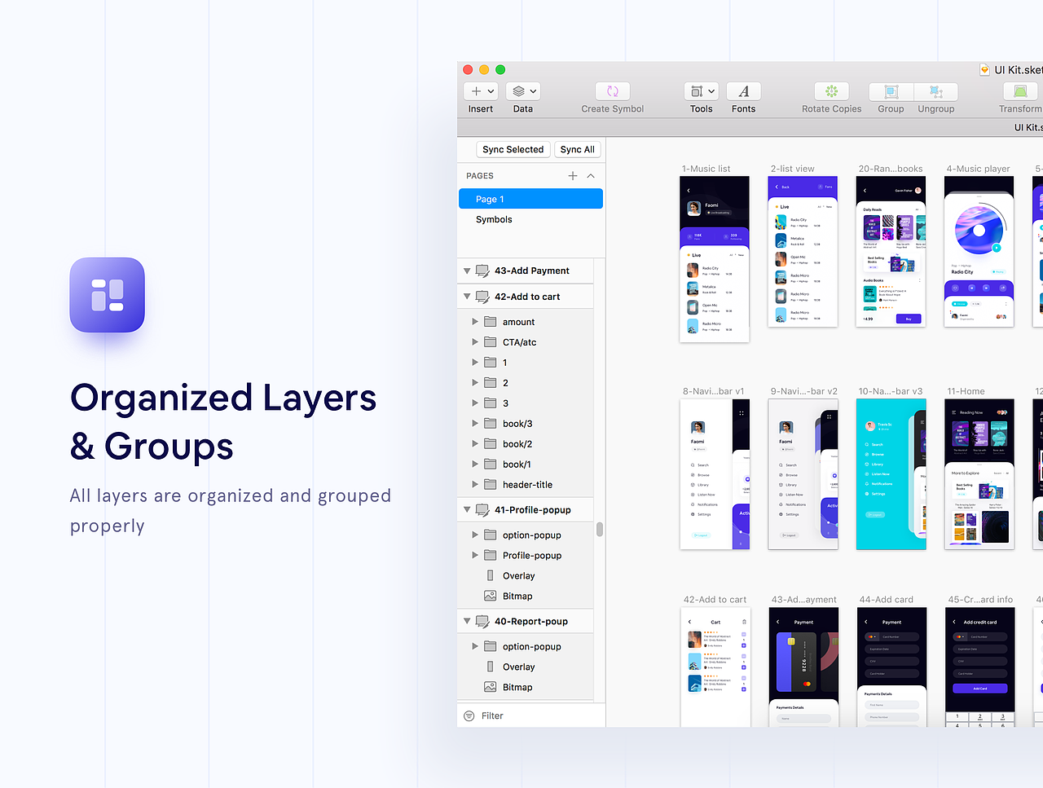Collapse the Pages list chevron

point(591,176)
